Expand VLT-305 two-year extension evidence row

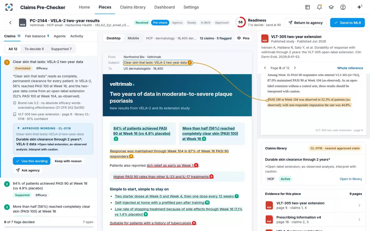pos(313,205)
